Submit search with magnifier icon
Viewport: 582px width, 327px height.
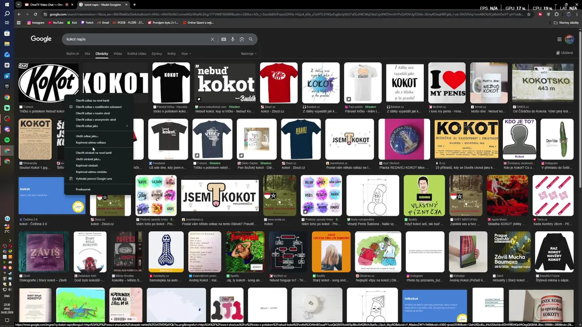251,39
